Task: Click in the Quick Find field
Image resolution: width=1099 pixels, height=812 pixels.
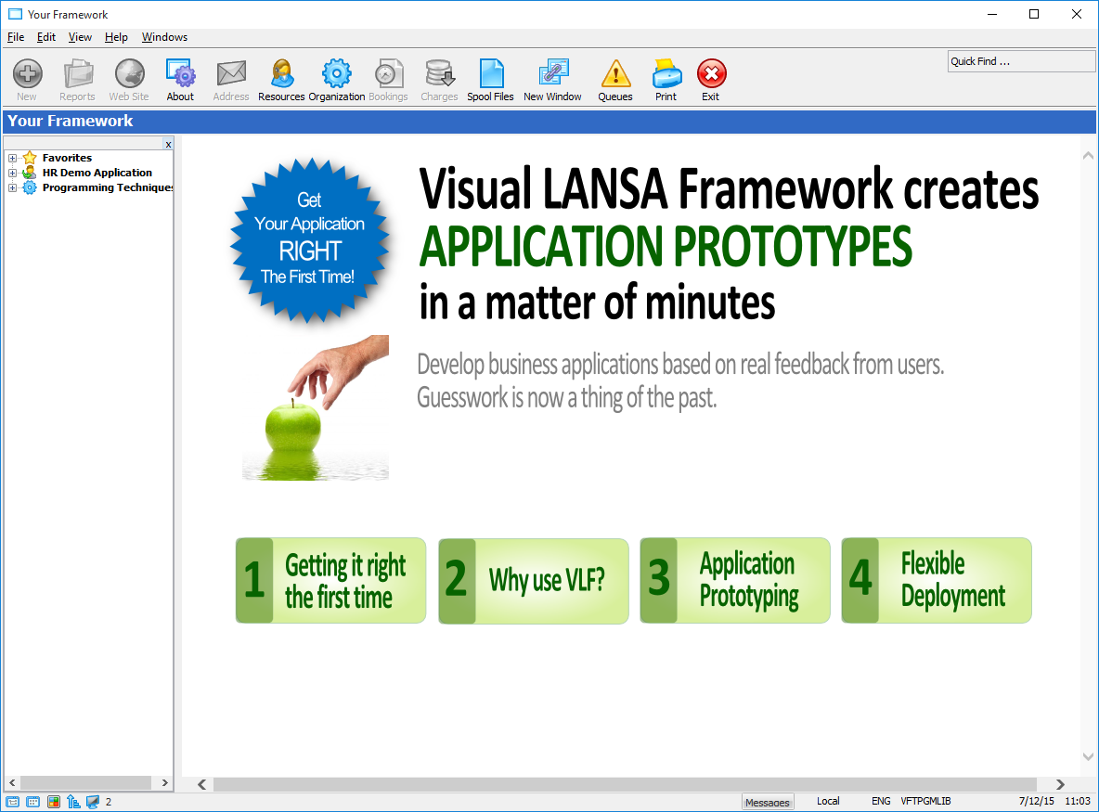Action: coord(1021,61)
